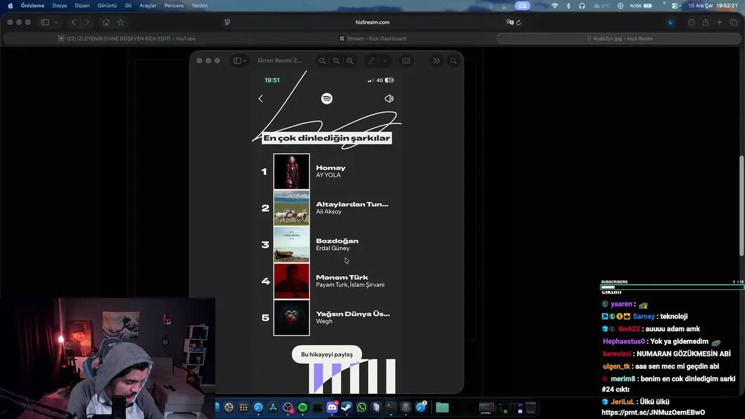Go back in Safari
The image size is (745, 419).
tap(73, 22)
